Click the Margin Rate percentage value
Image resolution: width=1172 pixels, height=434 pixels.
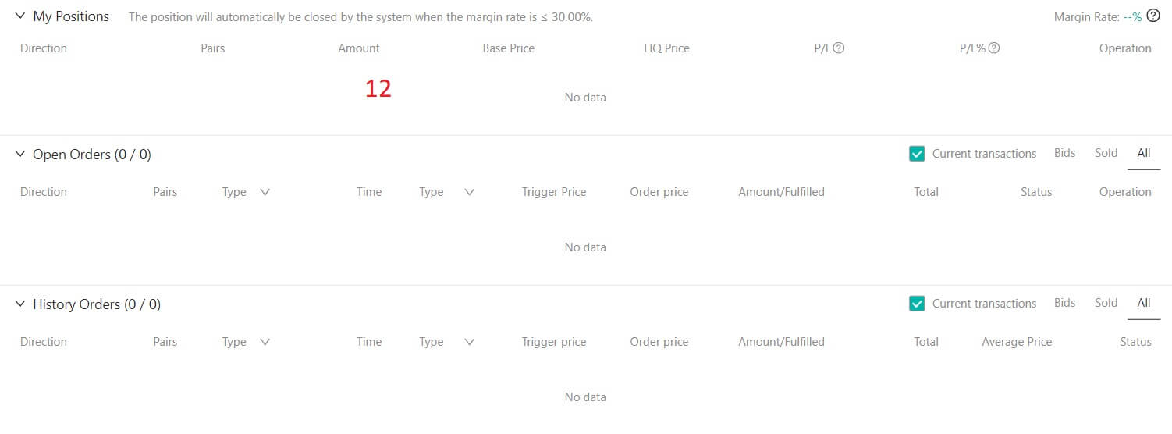(1132, 16)
